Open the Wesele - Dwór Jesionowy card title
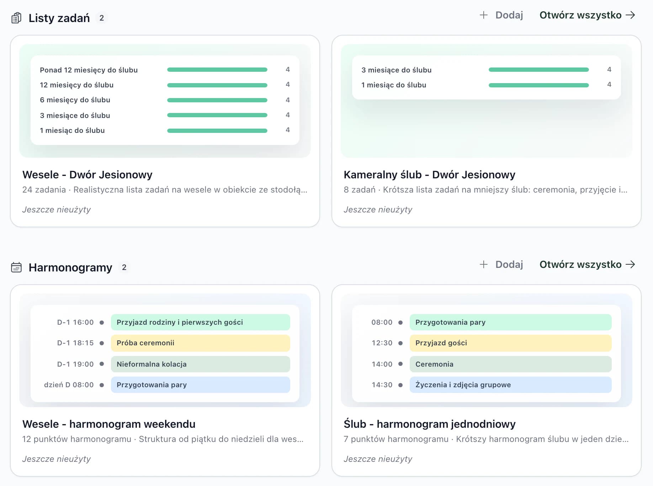This screenshot has height=486, width=653. point(87,174)
